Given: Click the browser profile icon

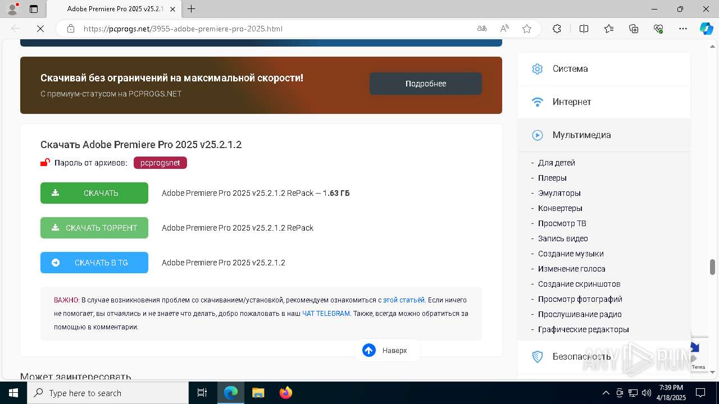Looking at the screenshot, I should (12, 8).
